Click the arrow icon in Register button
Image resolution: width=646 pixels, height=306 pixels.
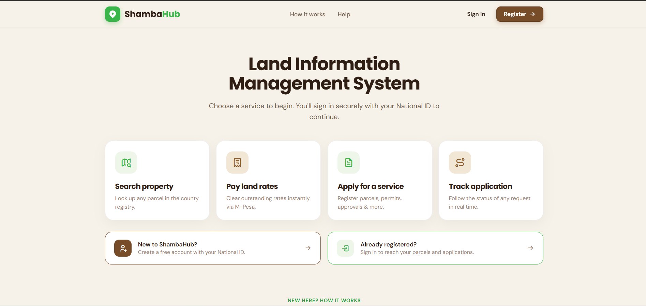532,14
